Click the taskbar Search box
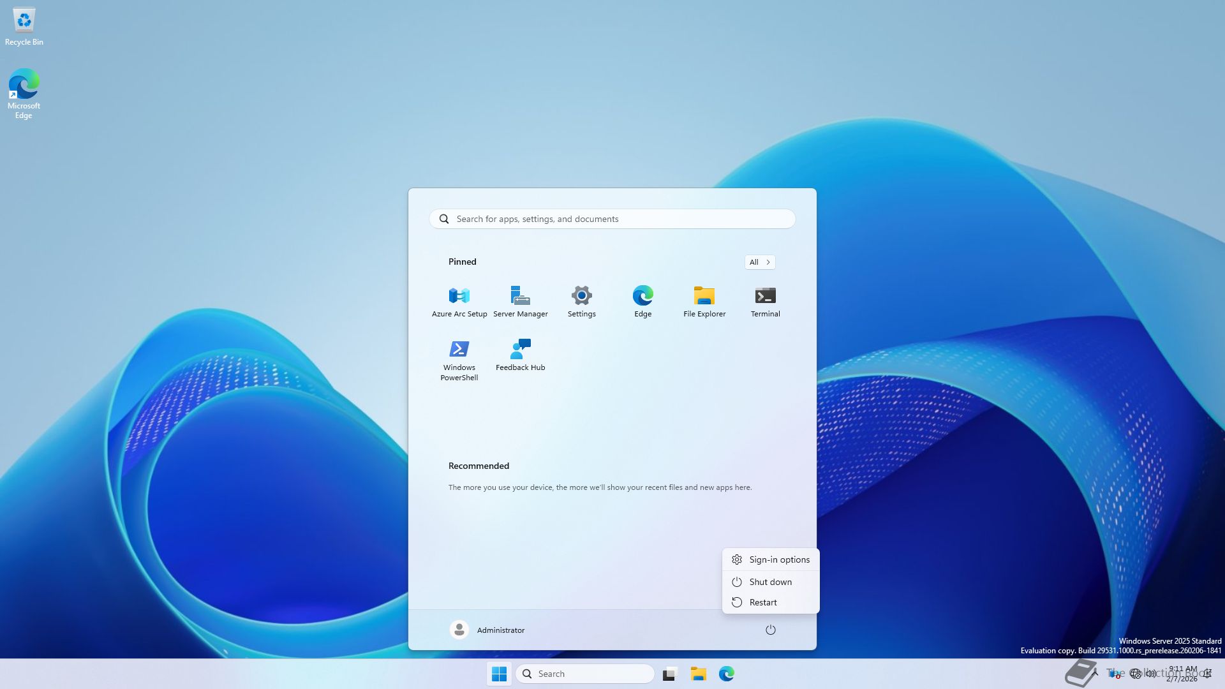 585,674
